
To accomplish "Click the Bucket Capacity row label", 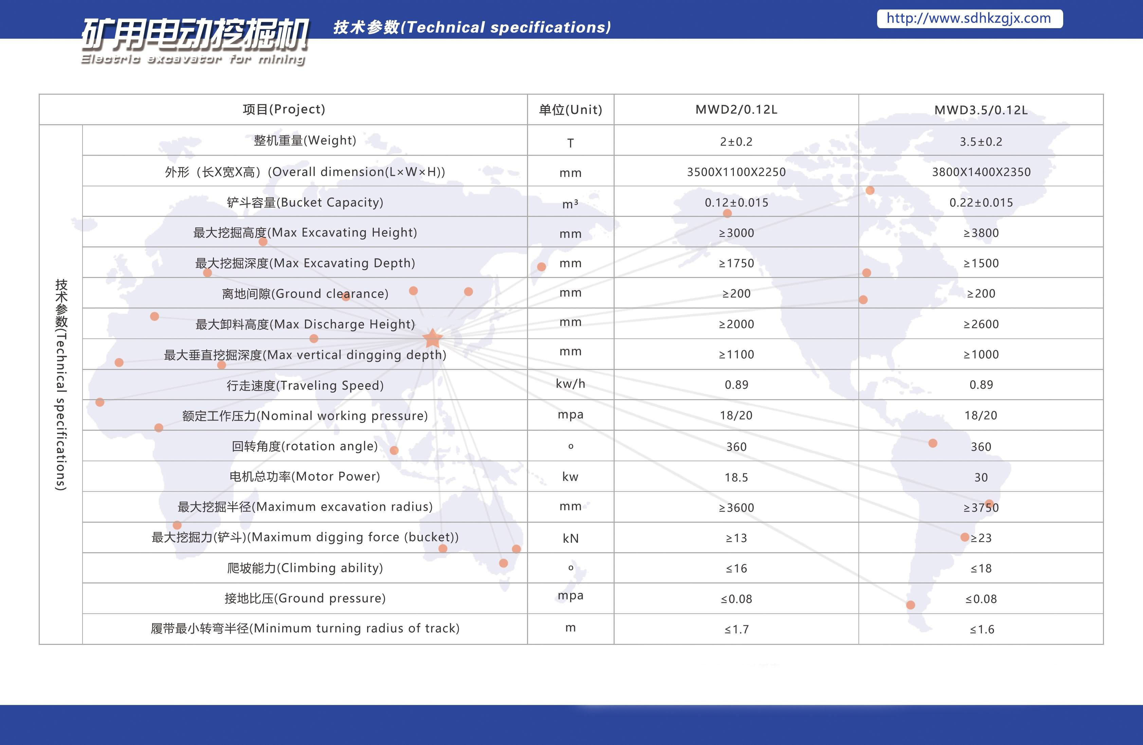I will tap(305, 202).
